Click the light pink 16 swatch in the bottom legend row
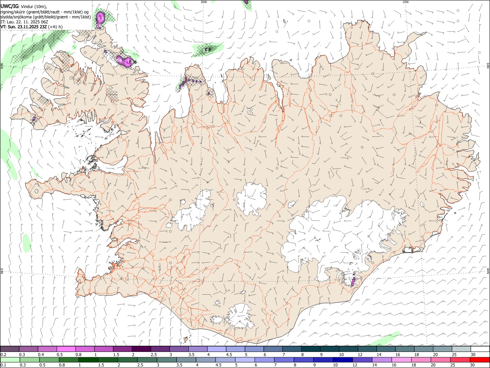This screenshot has height=368, width=490. [x=402, y=360]
